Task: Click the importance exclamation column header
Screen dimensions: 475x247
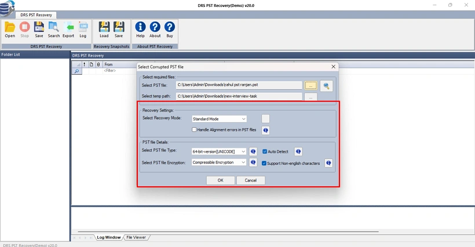Action: pyautogui.click(x=84, y=64)
